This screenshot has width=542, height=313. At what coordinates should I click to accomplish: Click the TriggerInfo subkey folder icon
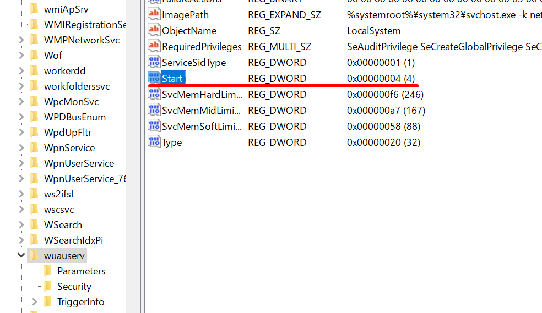pyautogui.click(x=48, y=302)
